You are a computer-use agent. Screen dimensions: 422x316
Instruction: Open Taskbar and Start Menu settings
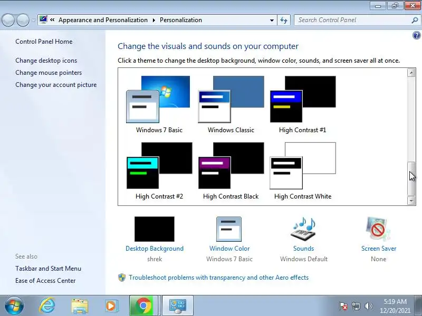tap(48, 269)
